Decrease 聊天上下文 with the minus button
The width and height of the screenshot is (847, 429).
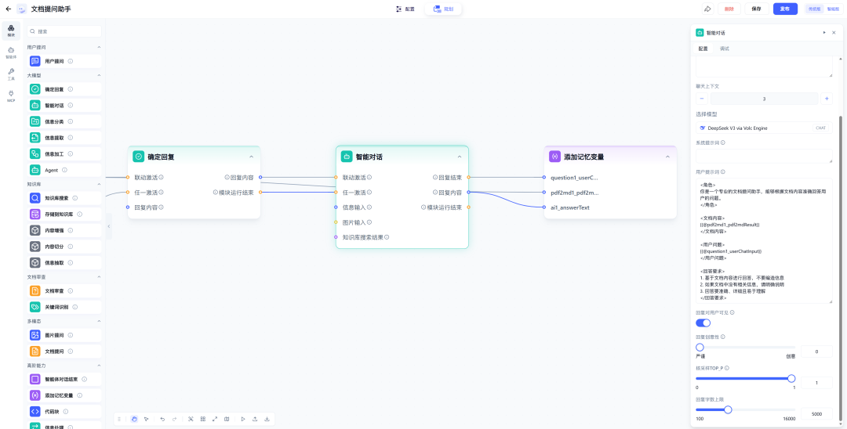point(702,99)
